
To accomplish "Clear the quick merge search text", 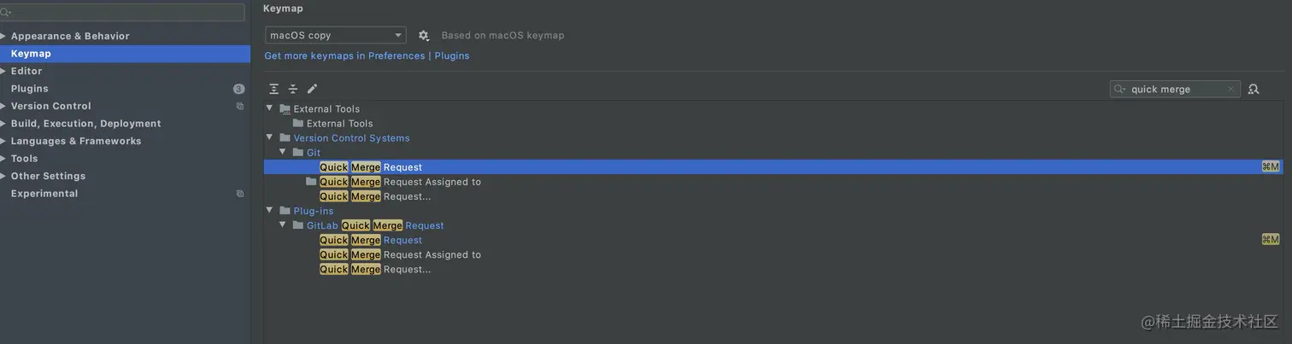I will click(x=1230, y=89).
